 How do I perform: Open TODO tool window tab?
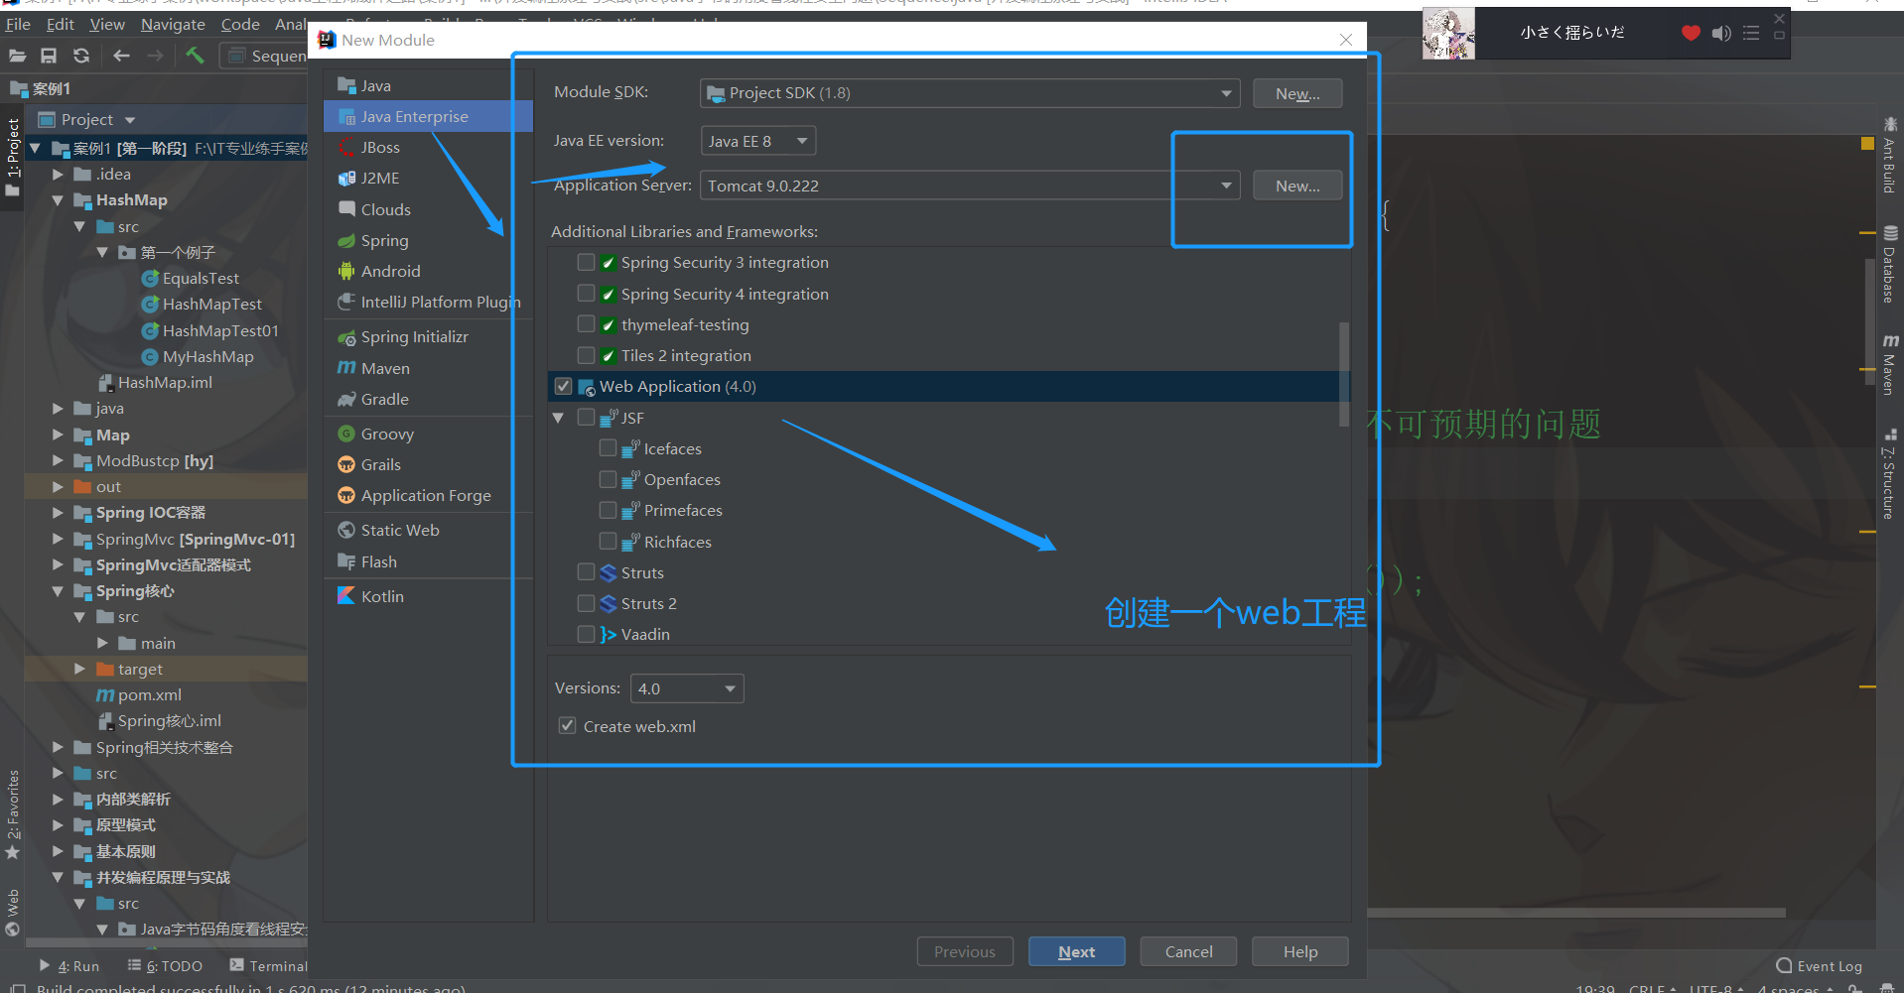(165, 966)
